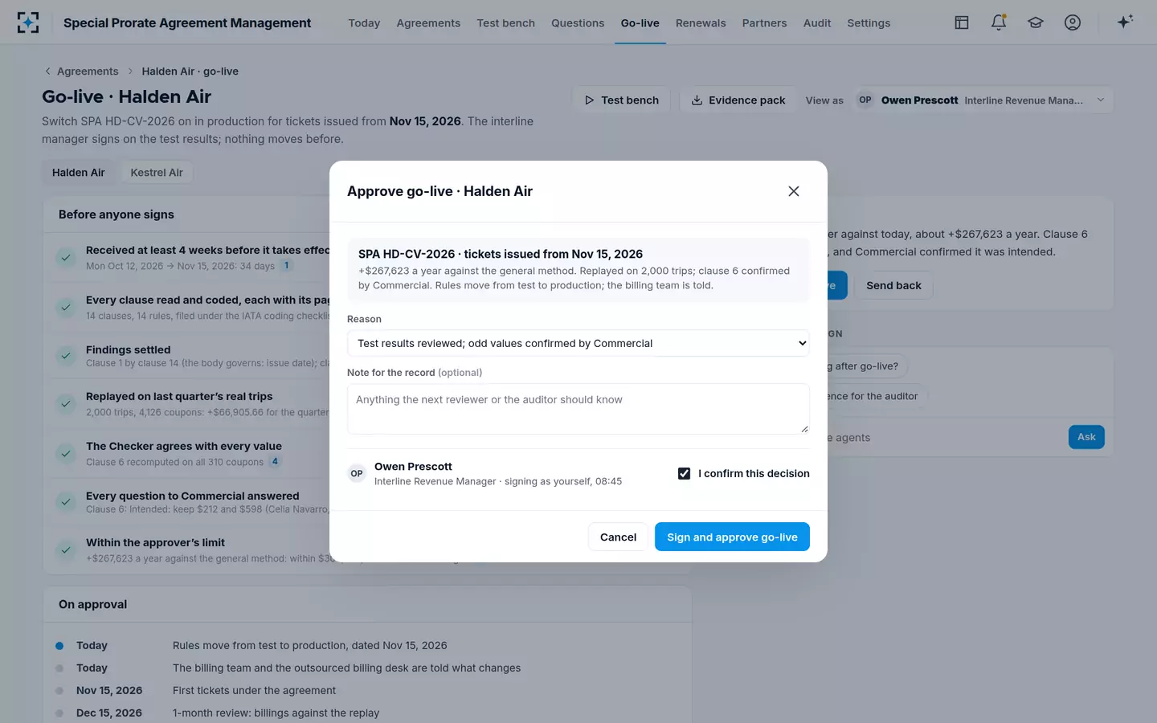Go to the Today tab

point(364,22)
